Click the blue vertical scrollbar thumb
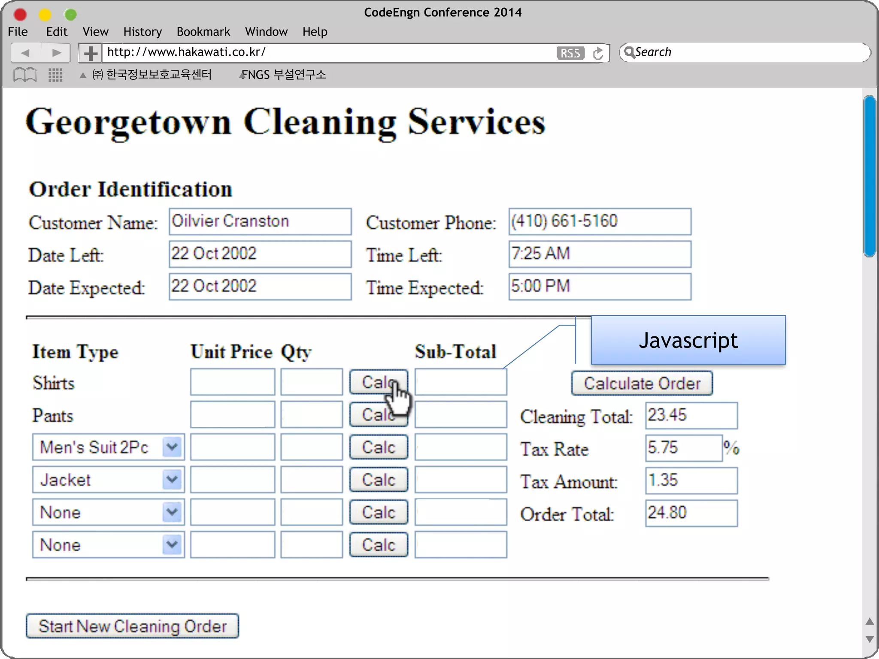The height and width of the screenshot is (659, 879). 870,176
